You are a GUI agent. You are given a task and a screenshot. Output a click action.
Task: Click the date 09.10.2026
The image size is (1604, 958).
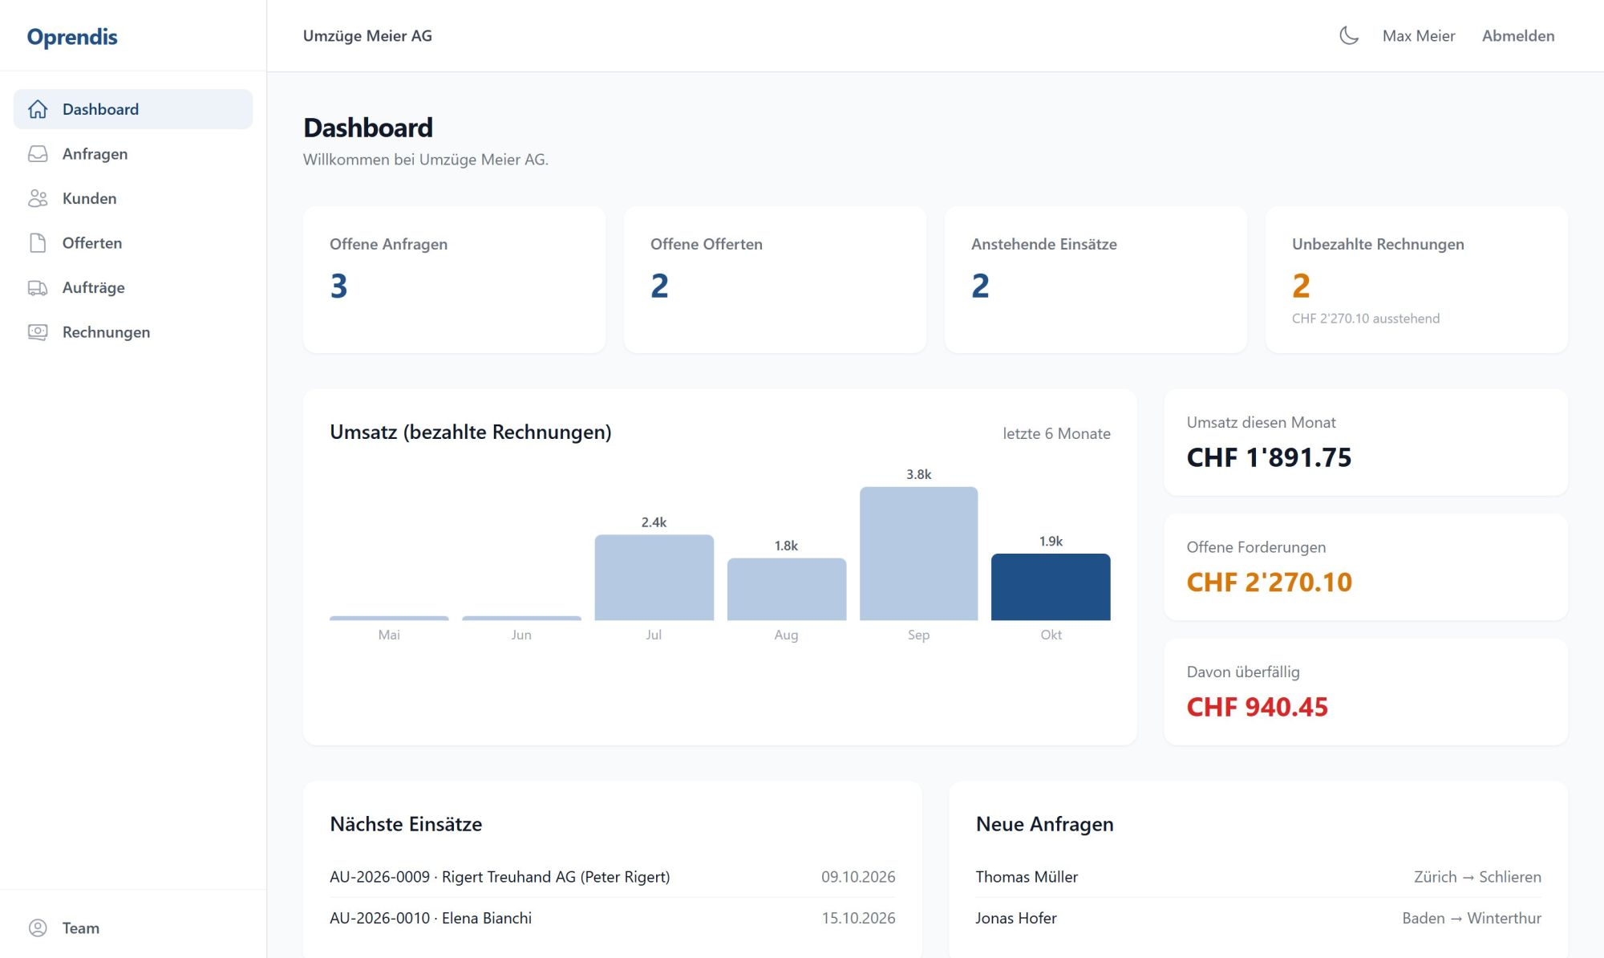coord(858,877)
